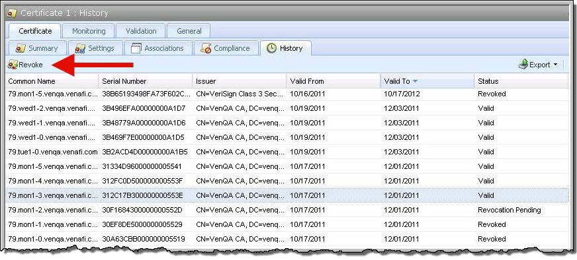
Task: Select row with serial 3B496EFA00000000A1D7
Action: coord(287,108)
